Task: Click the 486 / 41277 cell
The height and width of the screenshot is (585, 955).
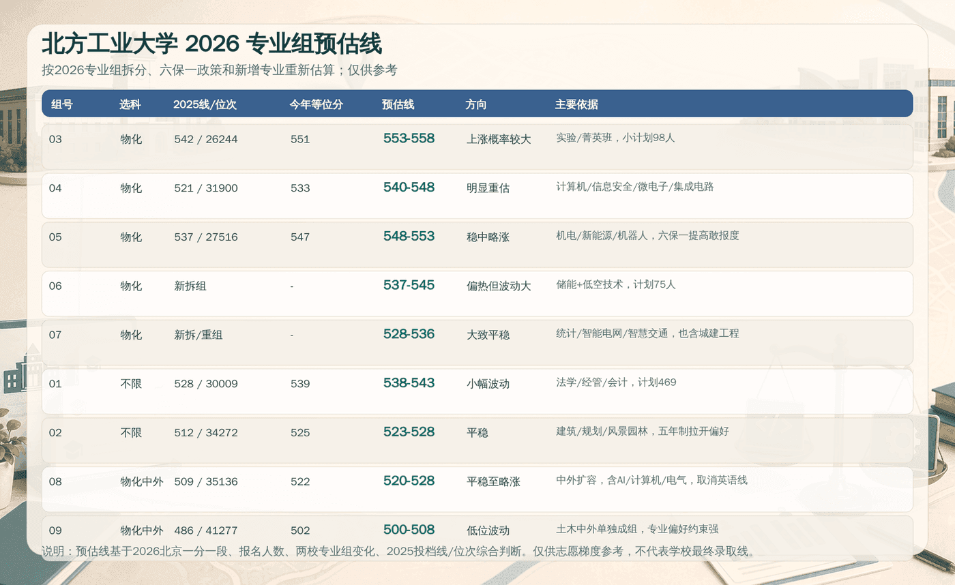Action: click(206, 530)
